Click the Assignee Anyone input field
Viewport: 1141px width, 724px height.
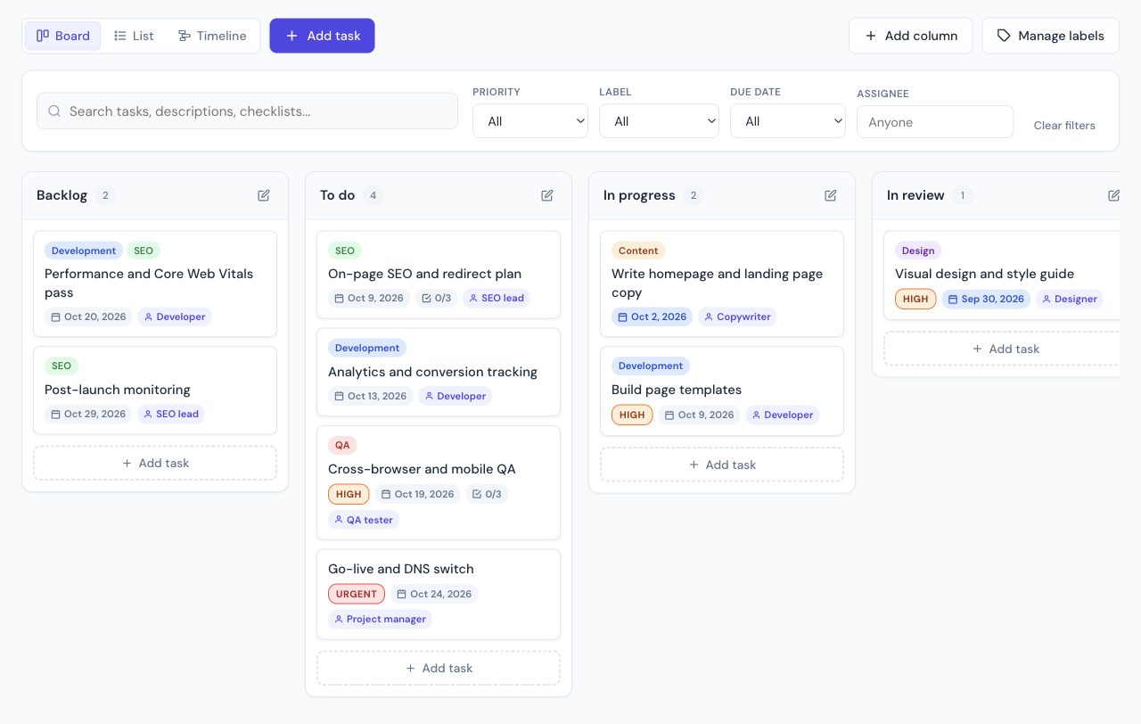(935, 122)
